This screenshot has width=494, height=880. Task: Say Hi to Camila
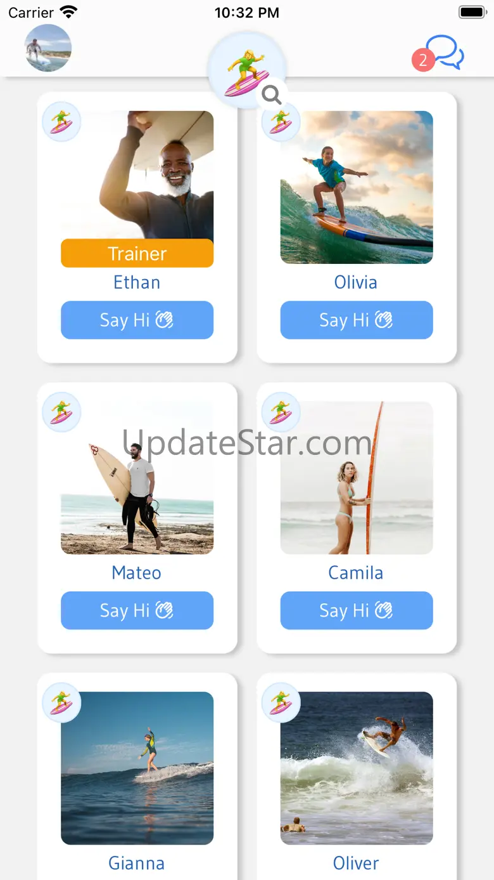coord(357,610)
